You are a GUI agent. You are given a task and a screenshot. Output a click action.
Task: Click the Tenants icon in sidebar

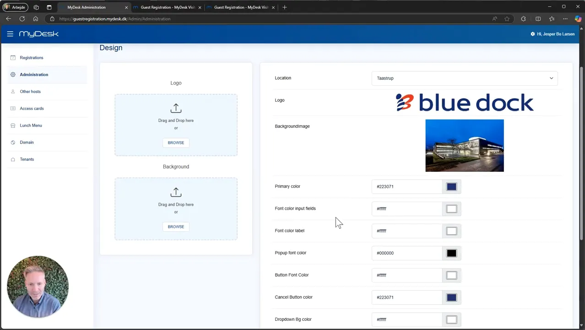[13, 159]
